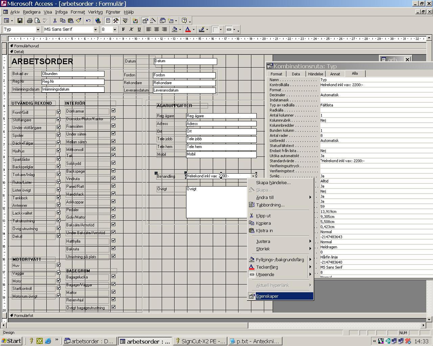Toggle Italic (K) formatting
Viewport: 433px width, 346px height.
pos(131,30)
